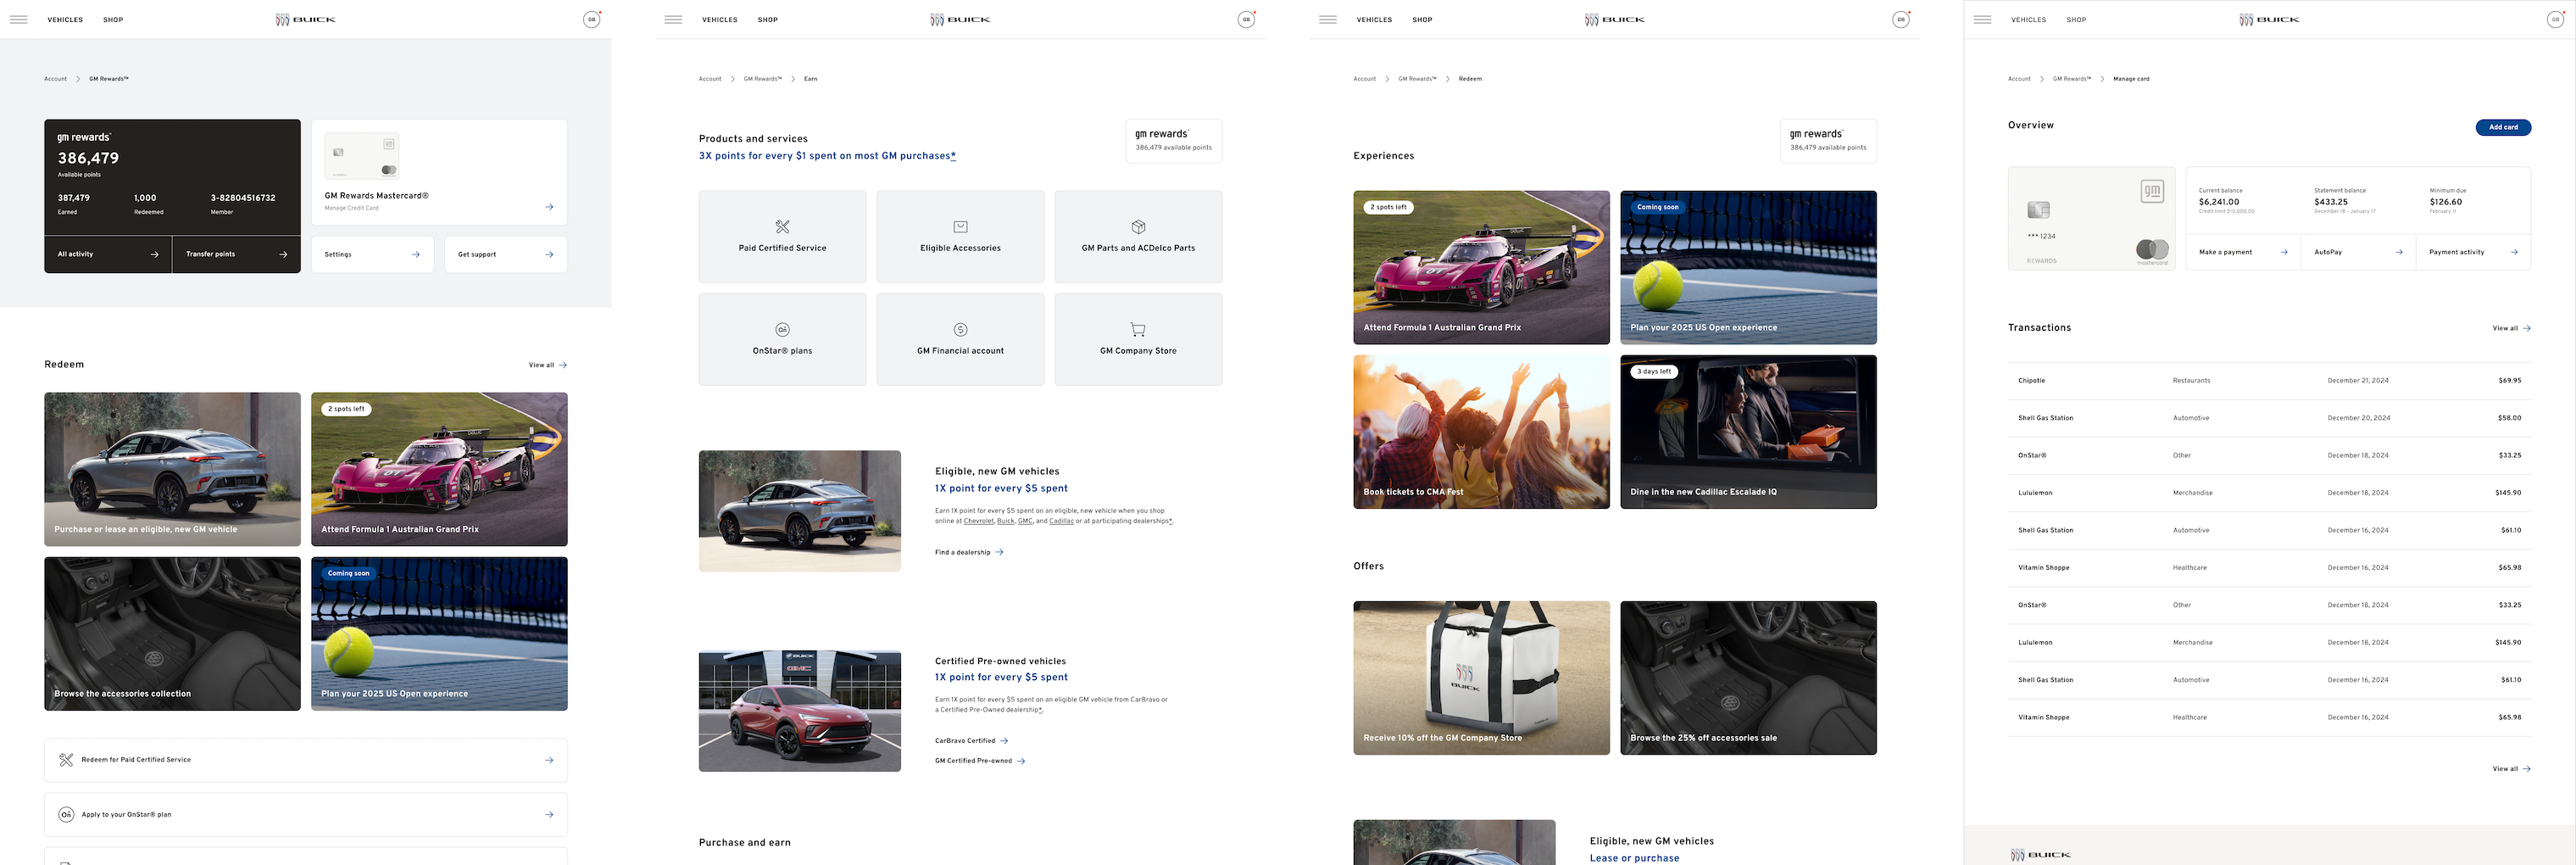Click $6,241.00 current balance value

pyautogui.click(x=2219, y=202)
